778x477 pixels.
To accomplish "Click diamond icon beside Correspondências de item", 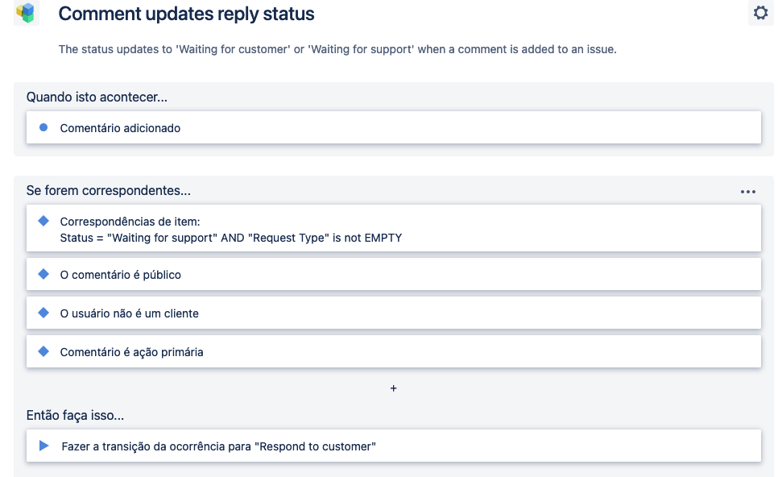I will (x=43, y=221).
